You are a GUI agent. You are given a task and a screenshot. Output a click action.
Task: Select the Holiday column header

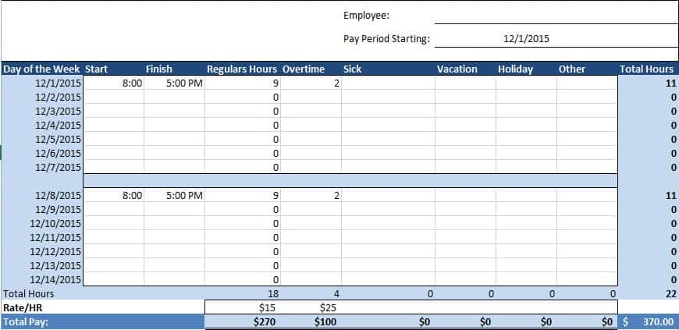click(516, 69)
